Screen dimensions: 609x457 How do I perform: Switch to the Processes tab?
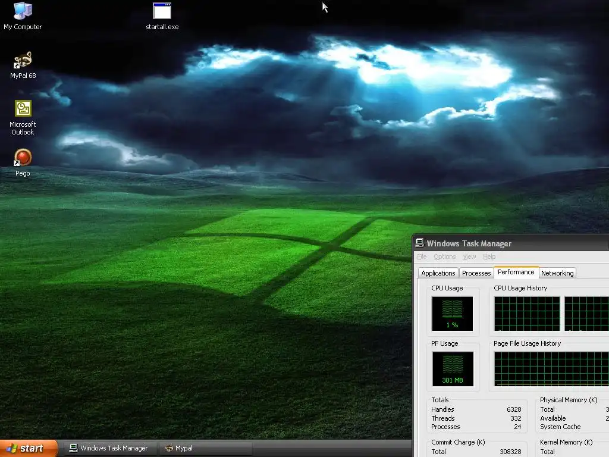(x=476, y=273)
